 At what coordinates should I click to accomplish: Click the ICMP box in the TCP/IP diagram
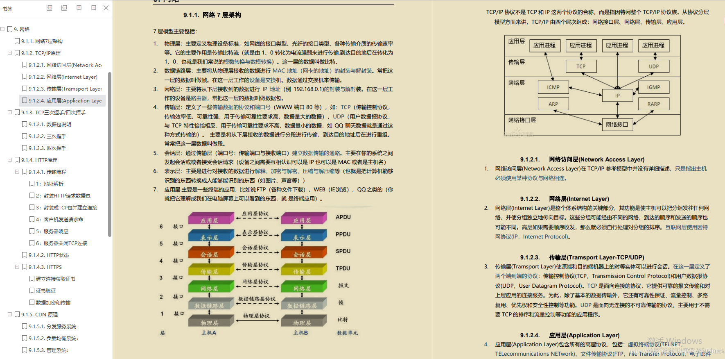(553, 87)
